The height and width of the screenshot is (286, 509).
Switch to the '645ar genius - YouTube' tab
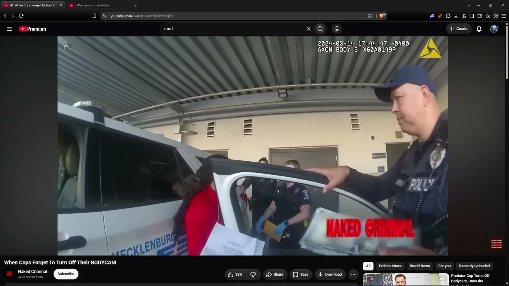[98, 5]
